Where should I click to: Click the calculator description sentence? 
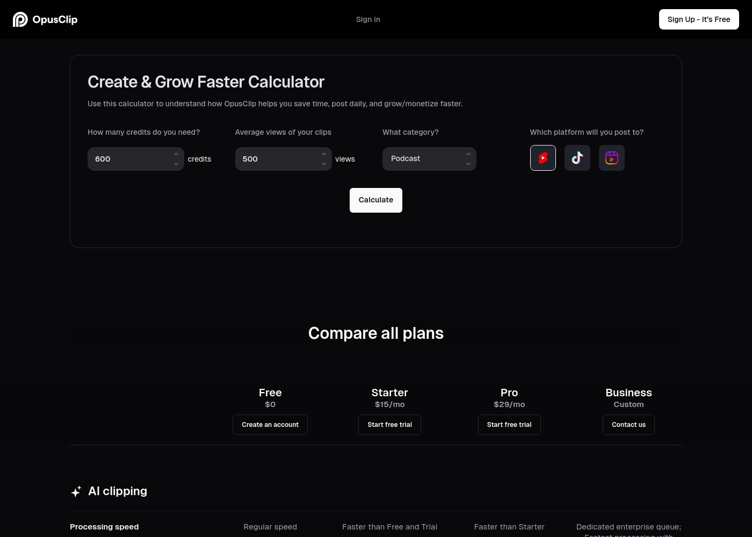275,104
